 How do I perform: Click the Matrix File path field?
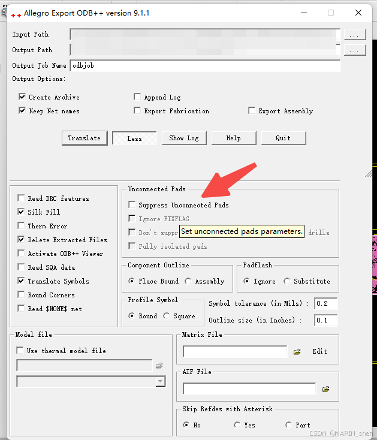pos(235,351)
